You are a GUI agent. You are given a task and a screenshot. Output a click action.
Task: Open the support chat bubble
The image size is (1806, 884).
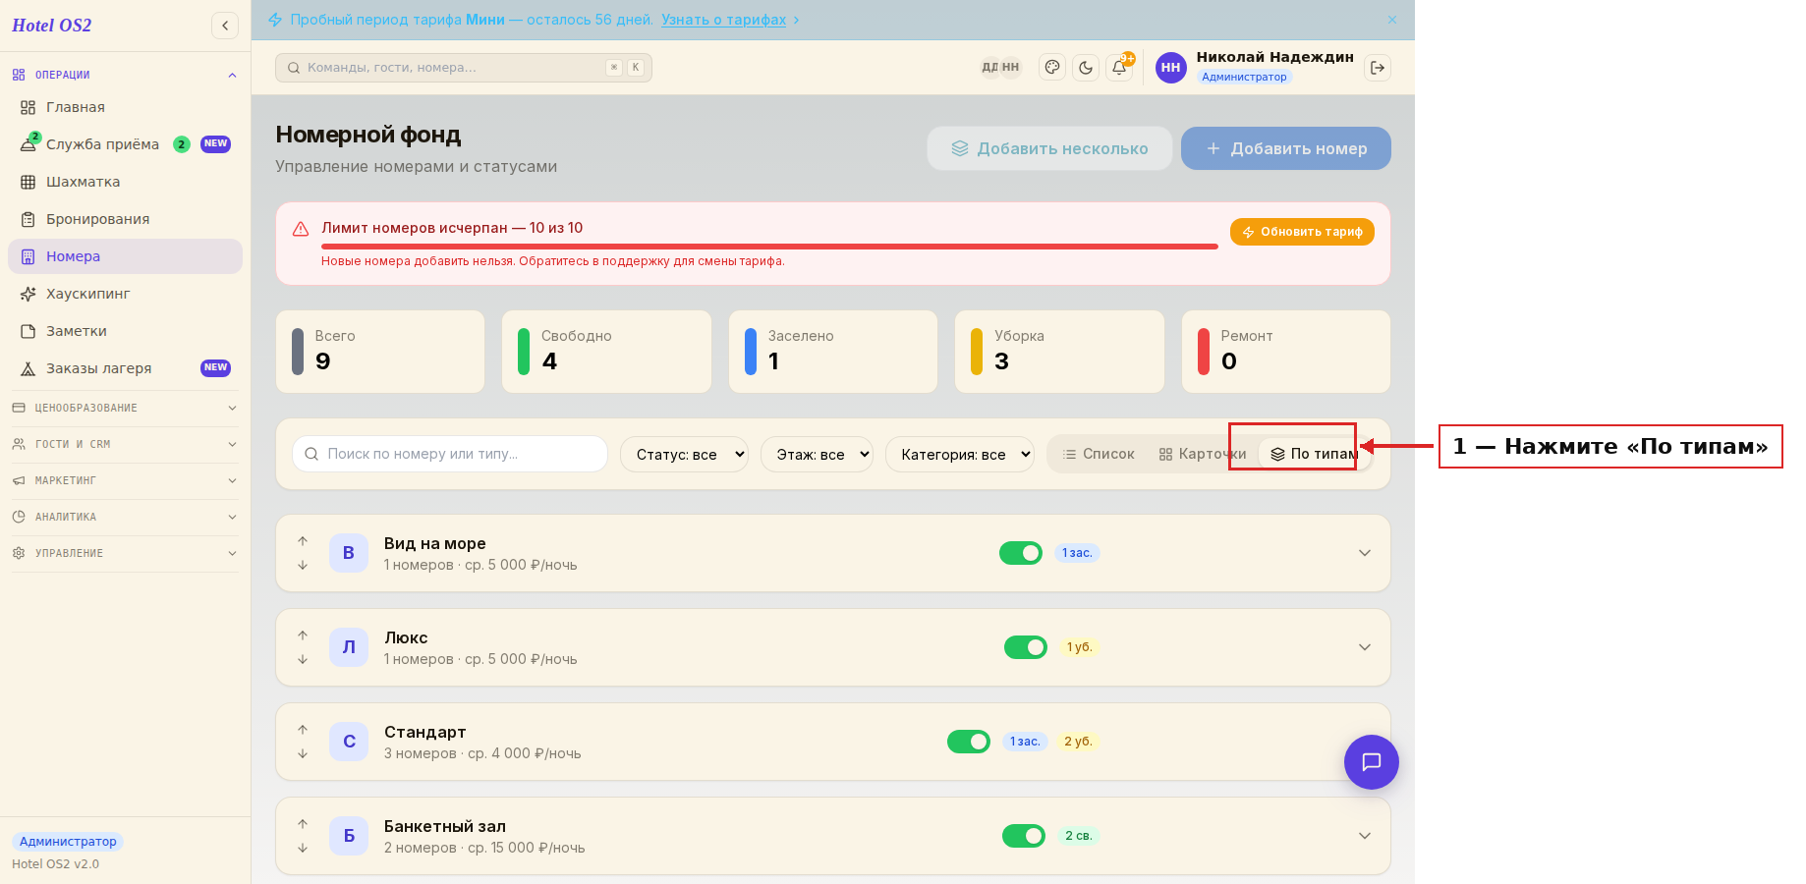(1372, 762)
